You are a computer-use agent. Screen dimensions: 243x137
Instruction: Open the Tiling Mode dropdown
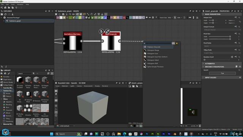tap(222, 53)
